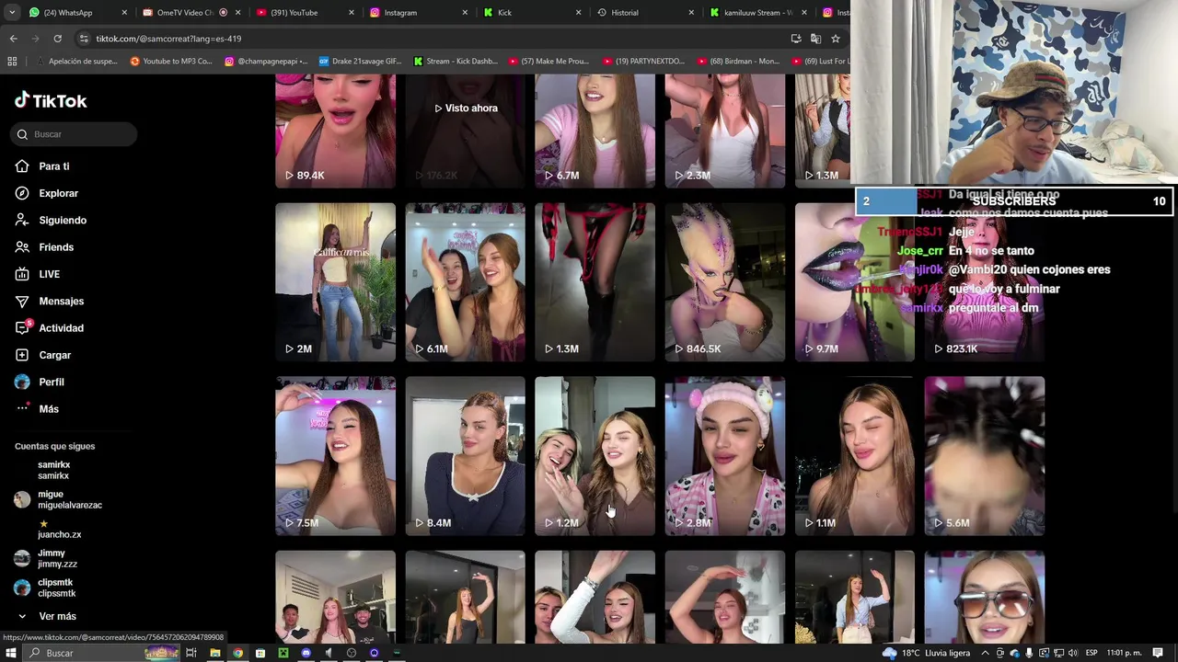The height and width of the screenshot is (662, 1178).
Task: Open the video with 6.1M views
Action: point(465,282)
